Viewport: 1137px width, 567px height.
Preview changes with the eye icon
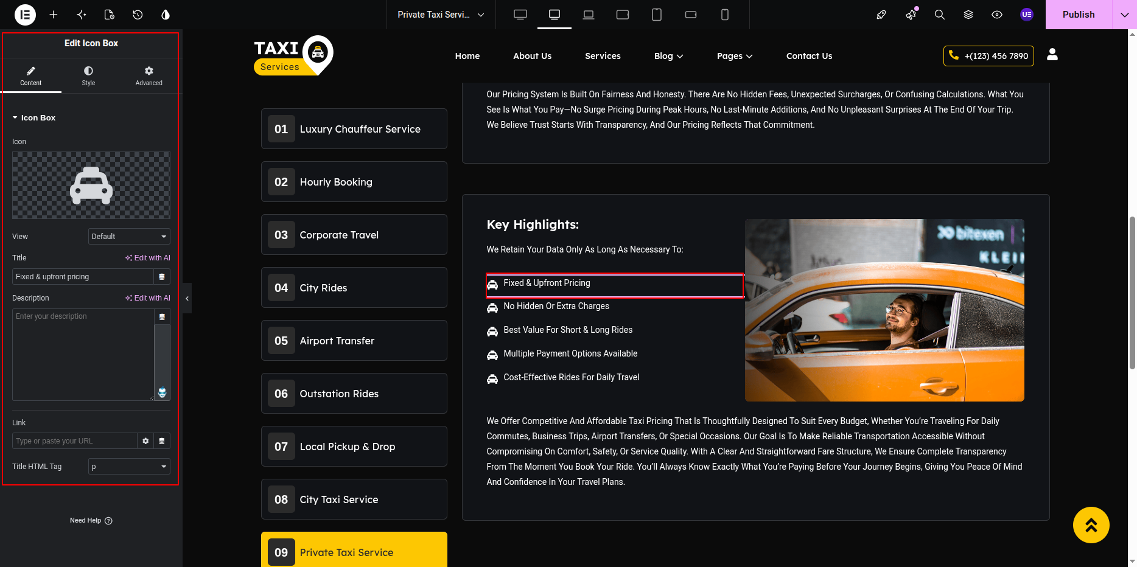997,15
